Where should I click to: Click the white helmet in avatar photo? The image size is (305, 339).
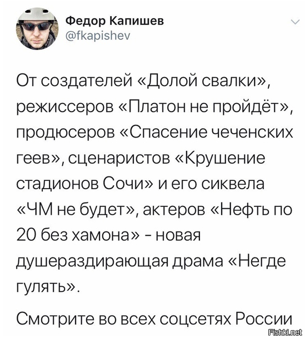click(x=36, y=15)
